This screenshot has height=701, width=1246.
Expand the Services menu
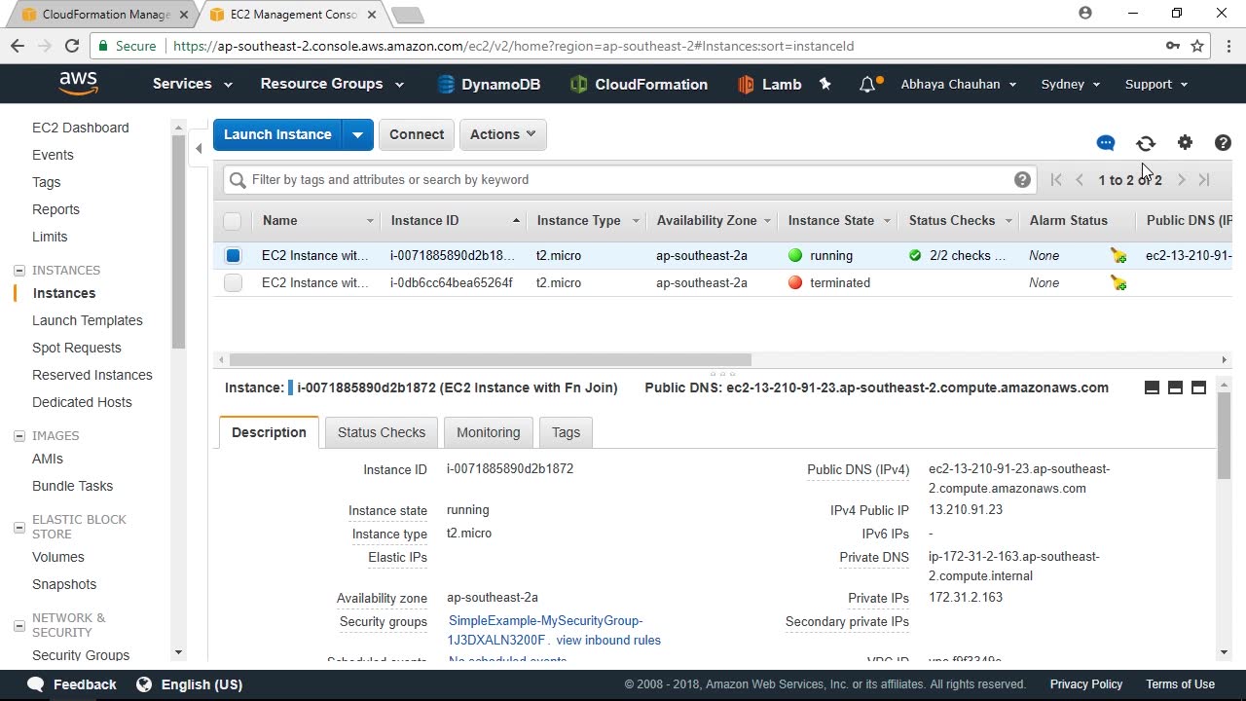[x=192, y=84]
